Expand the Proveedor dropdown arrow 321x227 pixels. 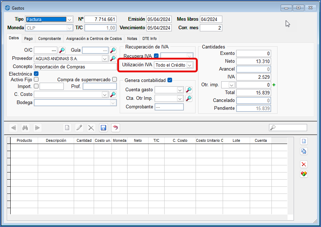pyautogui.click(x=105, y=59)
